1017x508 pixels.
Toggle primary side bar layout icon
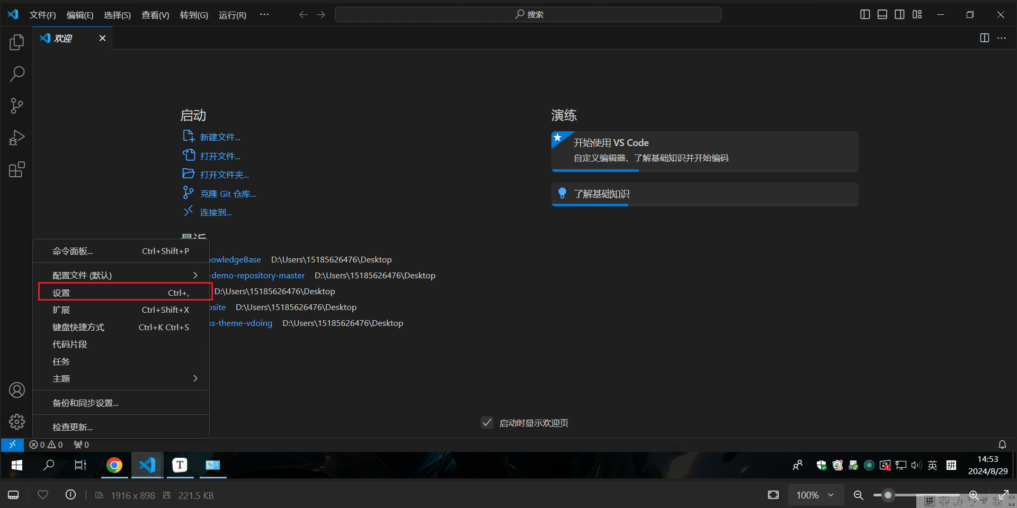tap(865, 14)
